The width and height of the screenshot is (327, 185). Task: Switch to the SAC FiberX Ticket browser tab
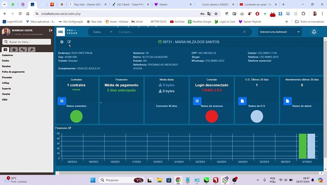(x=130, y=4)
